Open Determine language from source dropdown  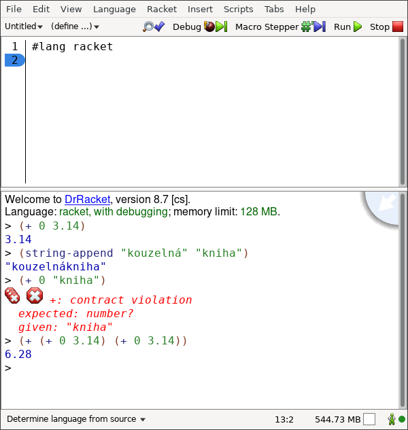click(x=76, y=419)
